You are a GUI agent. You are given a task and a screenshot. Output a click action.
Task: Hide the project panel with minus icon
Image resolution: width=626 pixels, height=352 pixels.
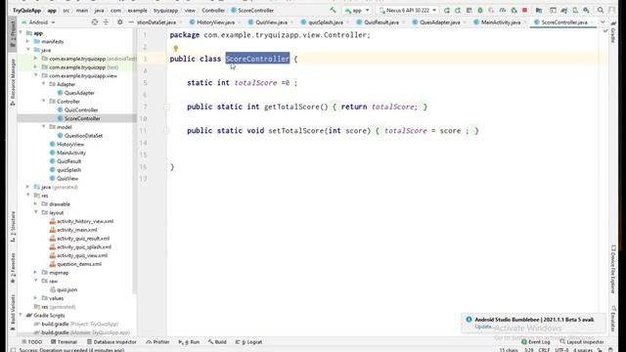(131, 22)
